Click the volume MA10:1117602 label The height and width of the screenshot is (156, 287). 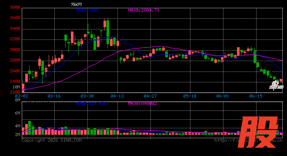pyautogui.click(x=91, y=104)
